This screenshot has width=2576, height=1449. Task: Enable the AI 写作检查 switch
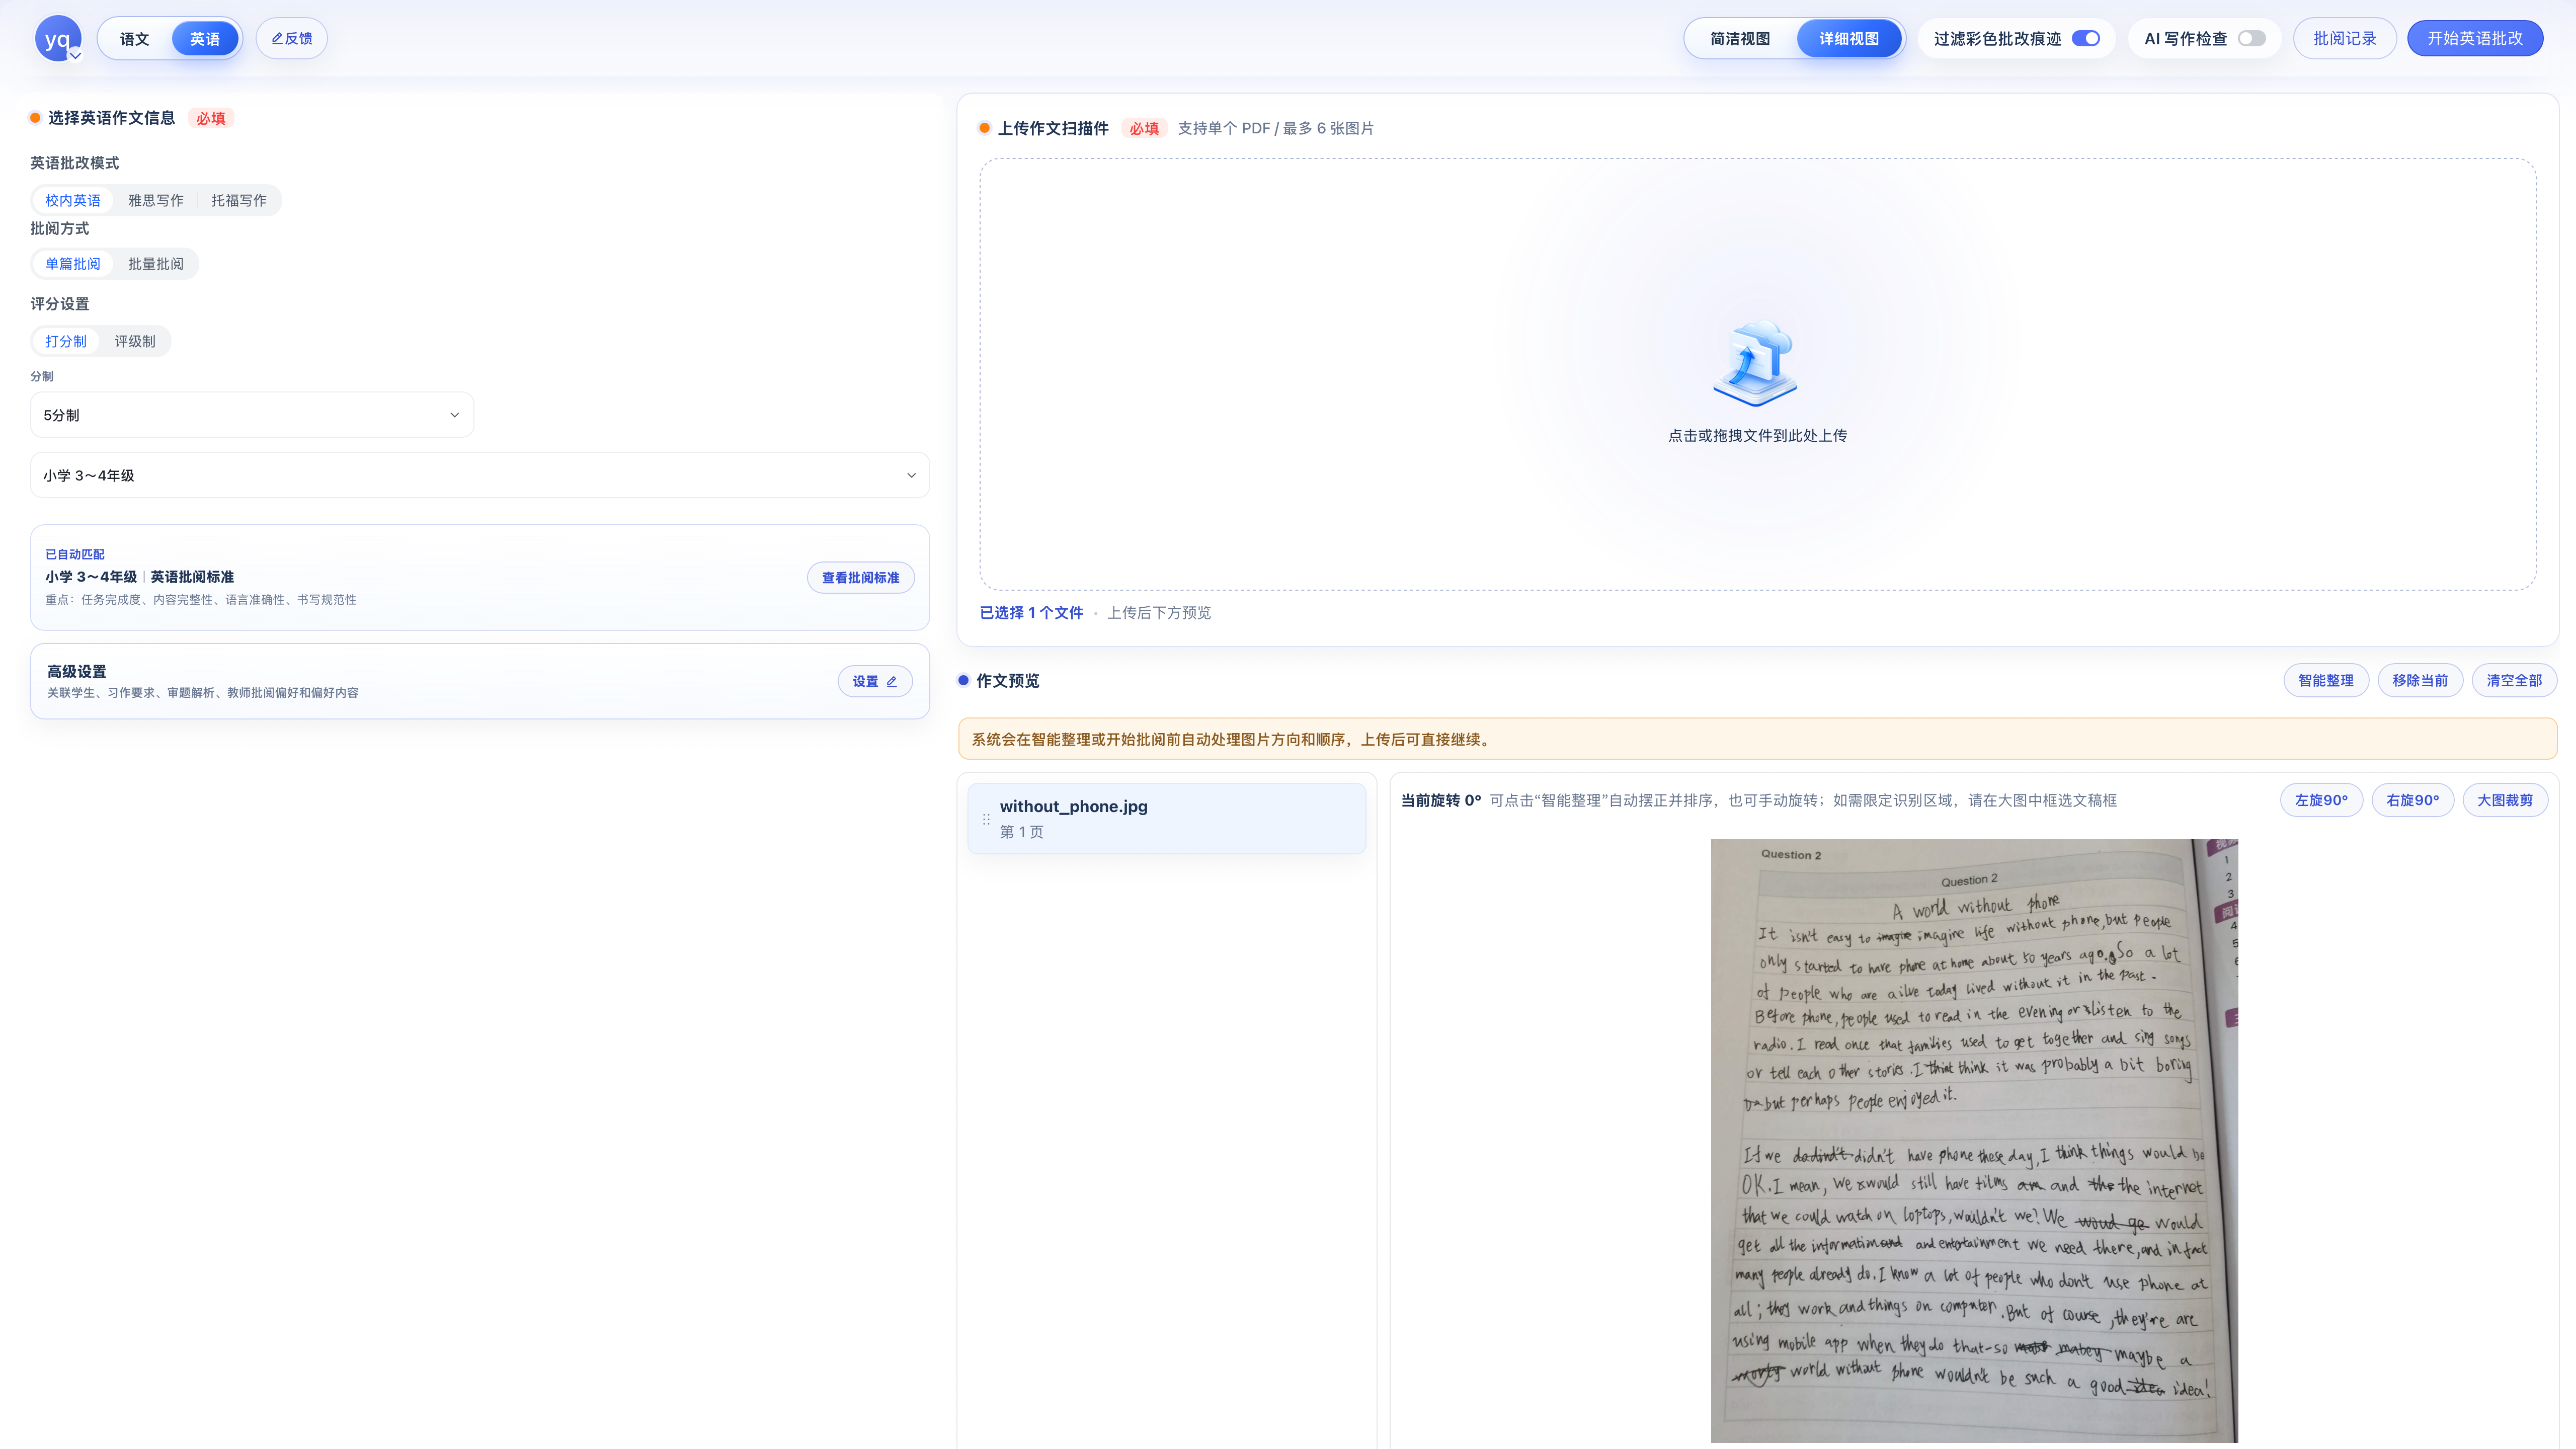click(2252, 39)
